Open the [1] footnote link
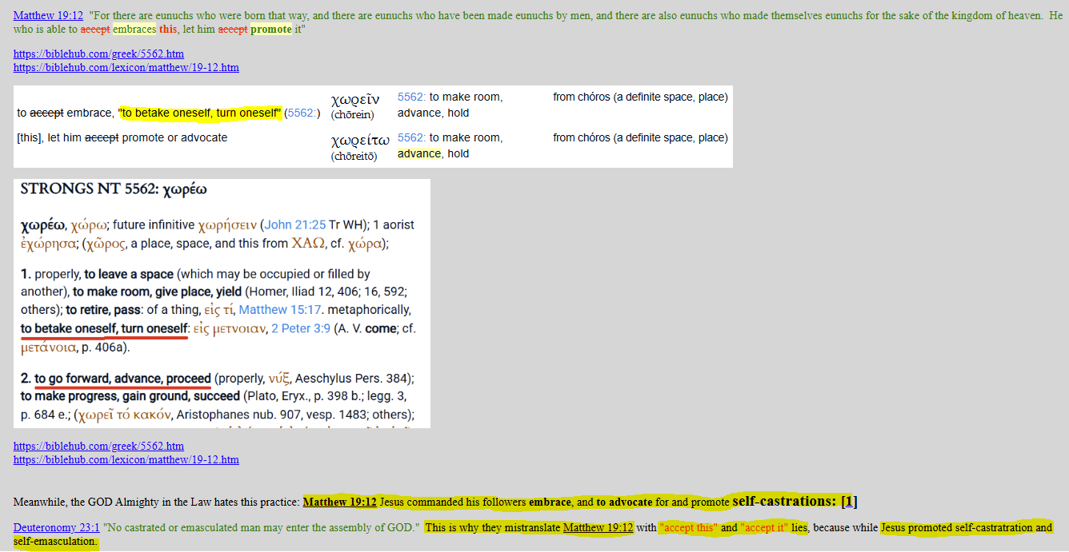 pos(849,502)
